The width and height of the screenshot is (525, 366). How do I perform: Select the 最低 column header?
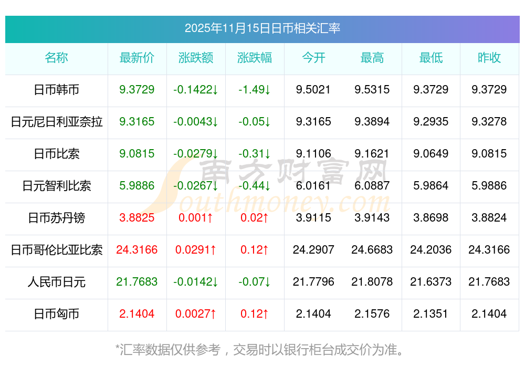(430, 58)
